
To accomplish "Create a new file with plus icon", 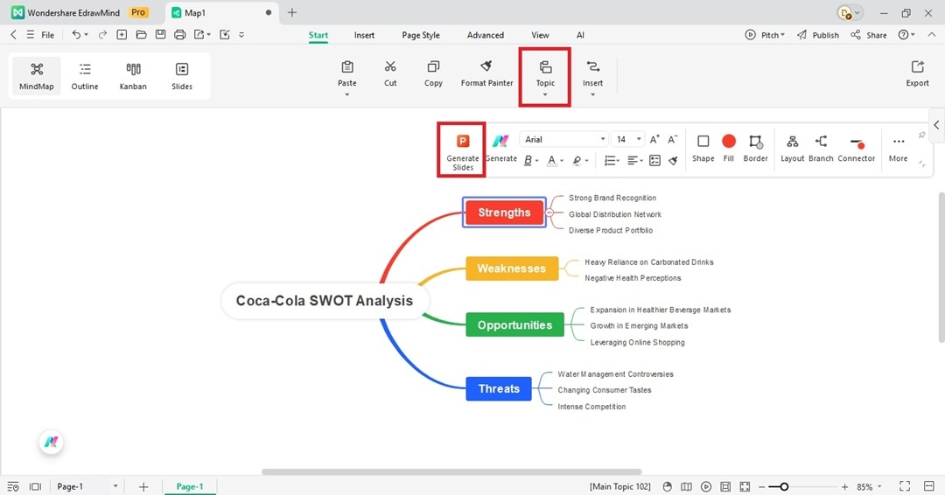I will coord(122,35).
